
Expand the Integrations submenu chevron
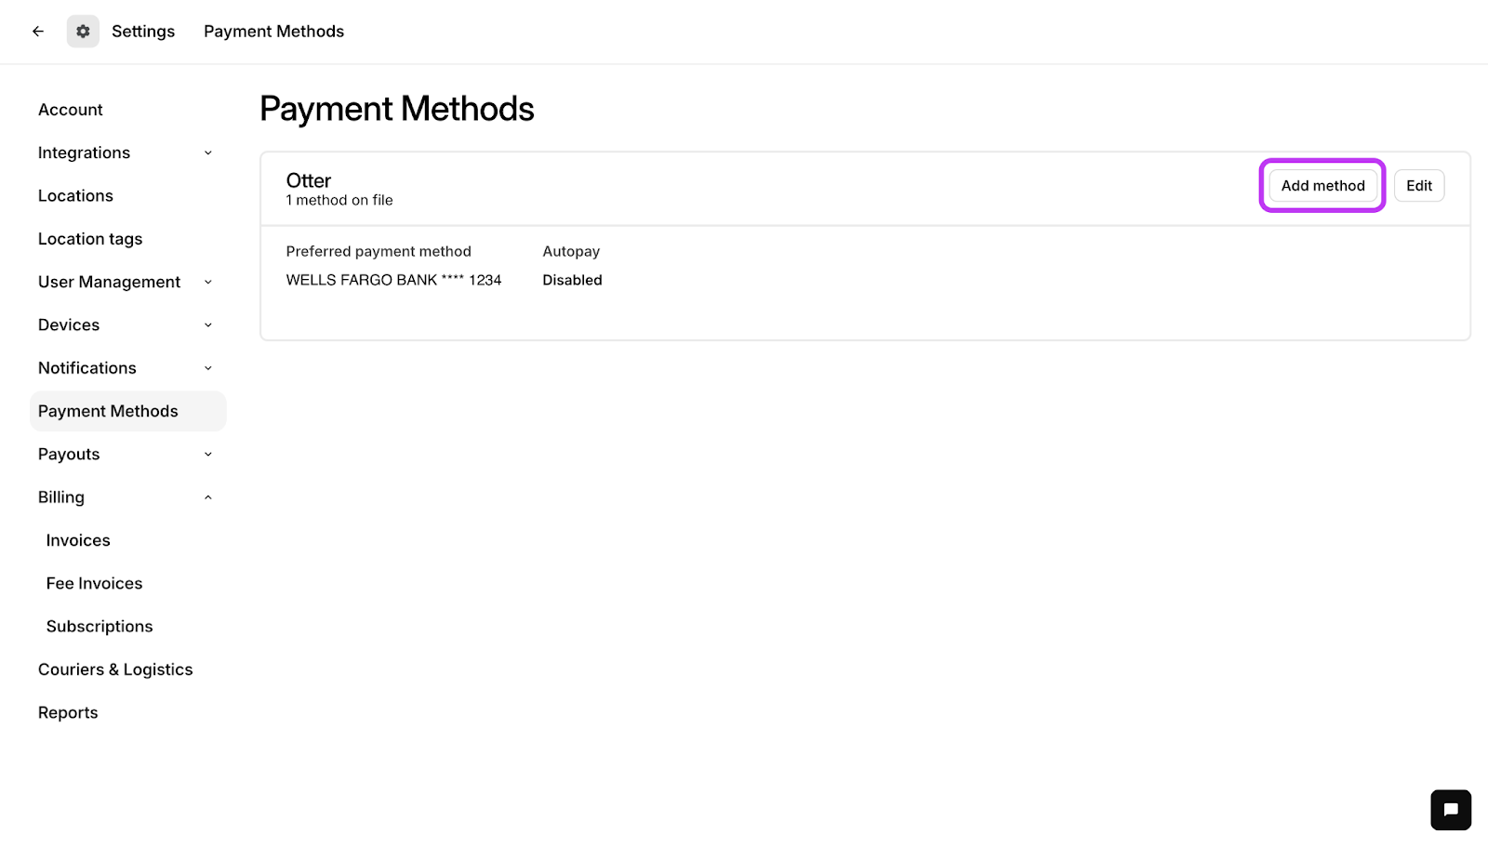tap(208, 153)
